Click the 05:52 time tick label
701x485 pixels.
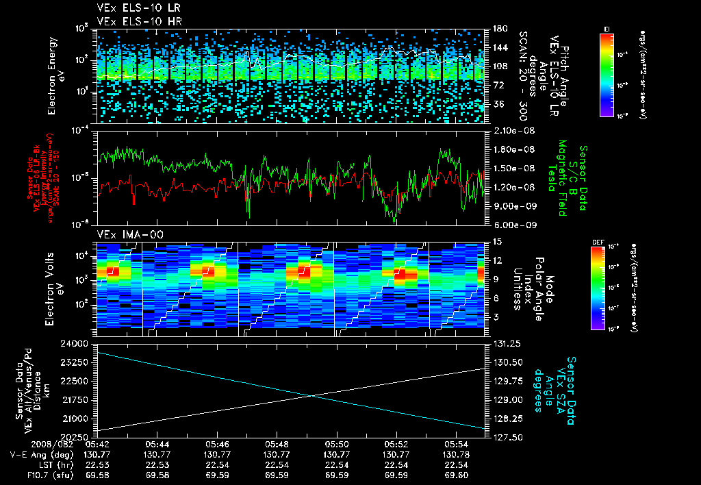pos(396,445)
